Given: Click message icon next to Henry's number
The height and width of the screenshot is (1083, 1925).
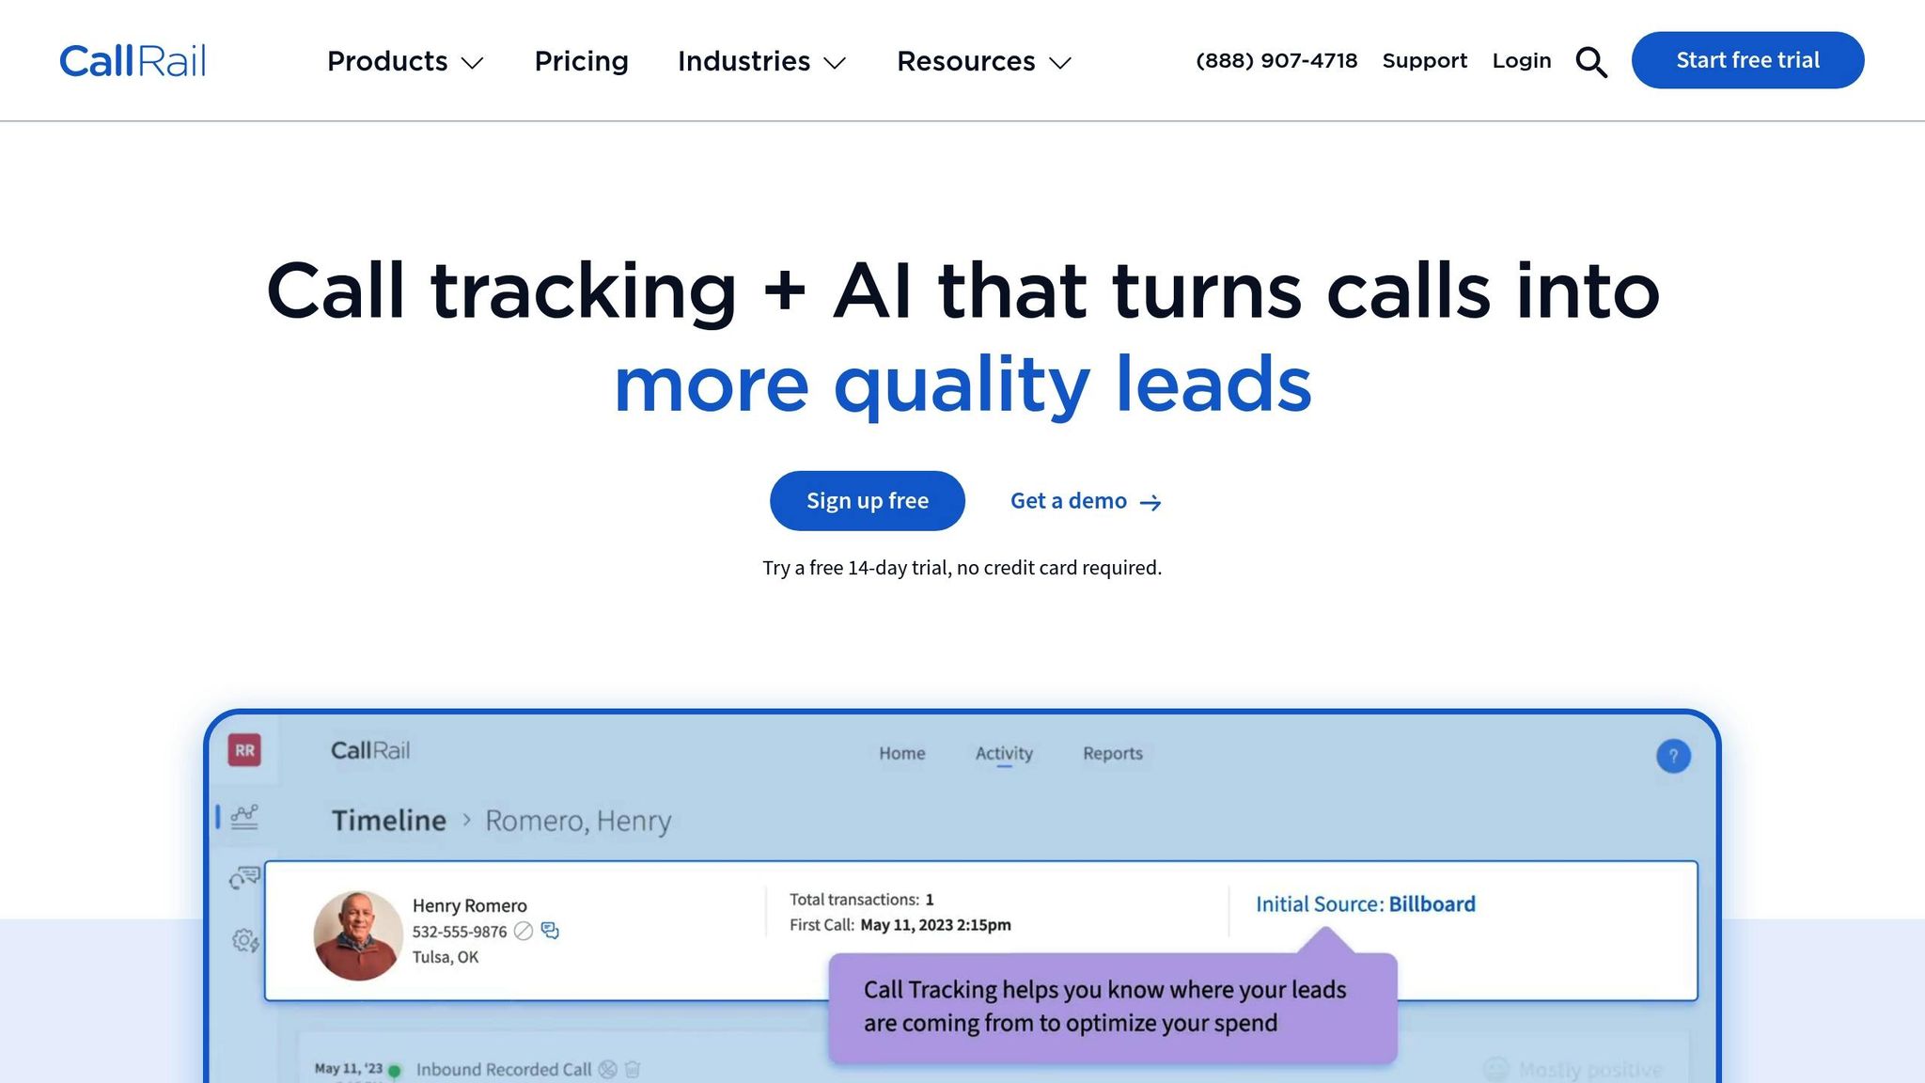Looking at the screenshot, I should [550, 931].
